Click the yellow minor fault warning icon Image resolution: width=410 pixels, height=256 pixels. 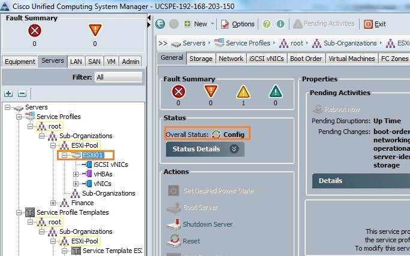pyautogui.click(x=243, y=92)
